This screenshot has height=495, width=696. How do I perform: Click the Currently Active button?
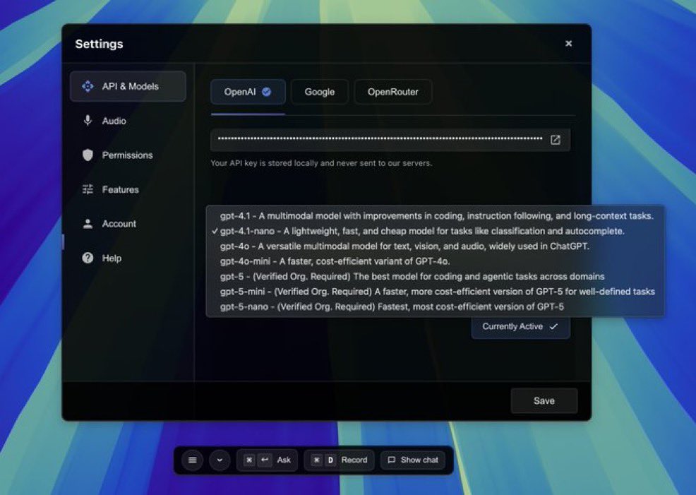[x=520, y=327]
